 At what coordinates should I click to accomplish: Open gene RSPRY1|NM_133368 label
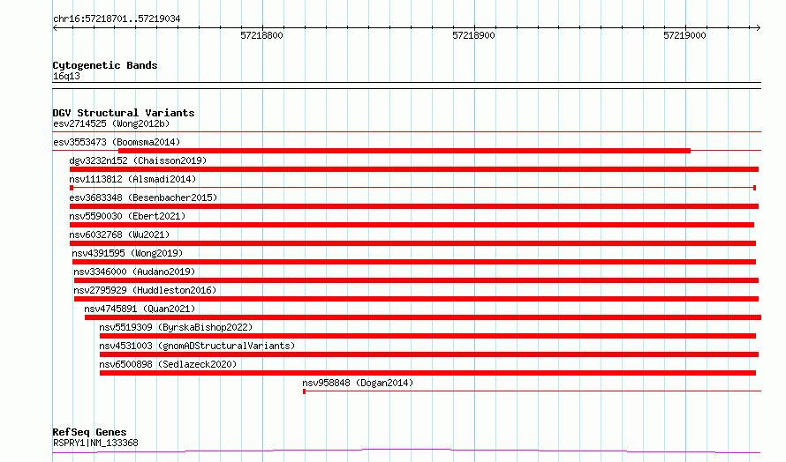click(x=95, y=443)
